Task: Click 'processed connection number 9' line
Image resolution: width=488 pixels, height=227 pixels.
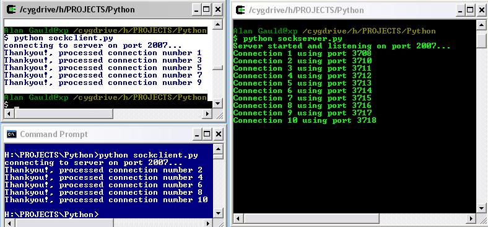Action: coord(103,82)
